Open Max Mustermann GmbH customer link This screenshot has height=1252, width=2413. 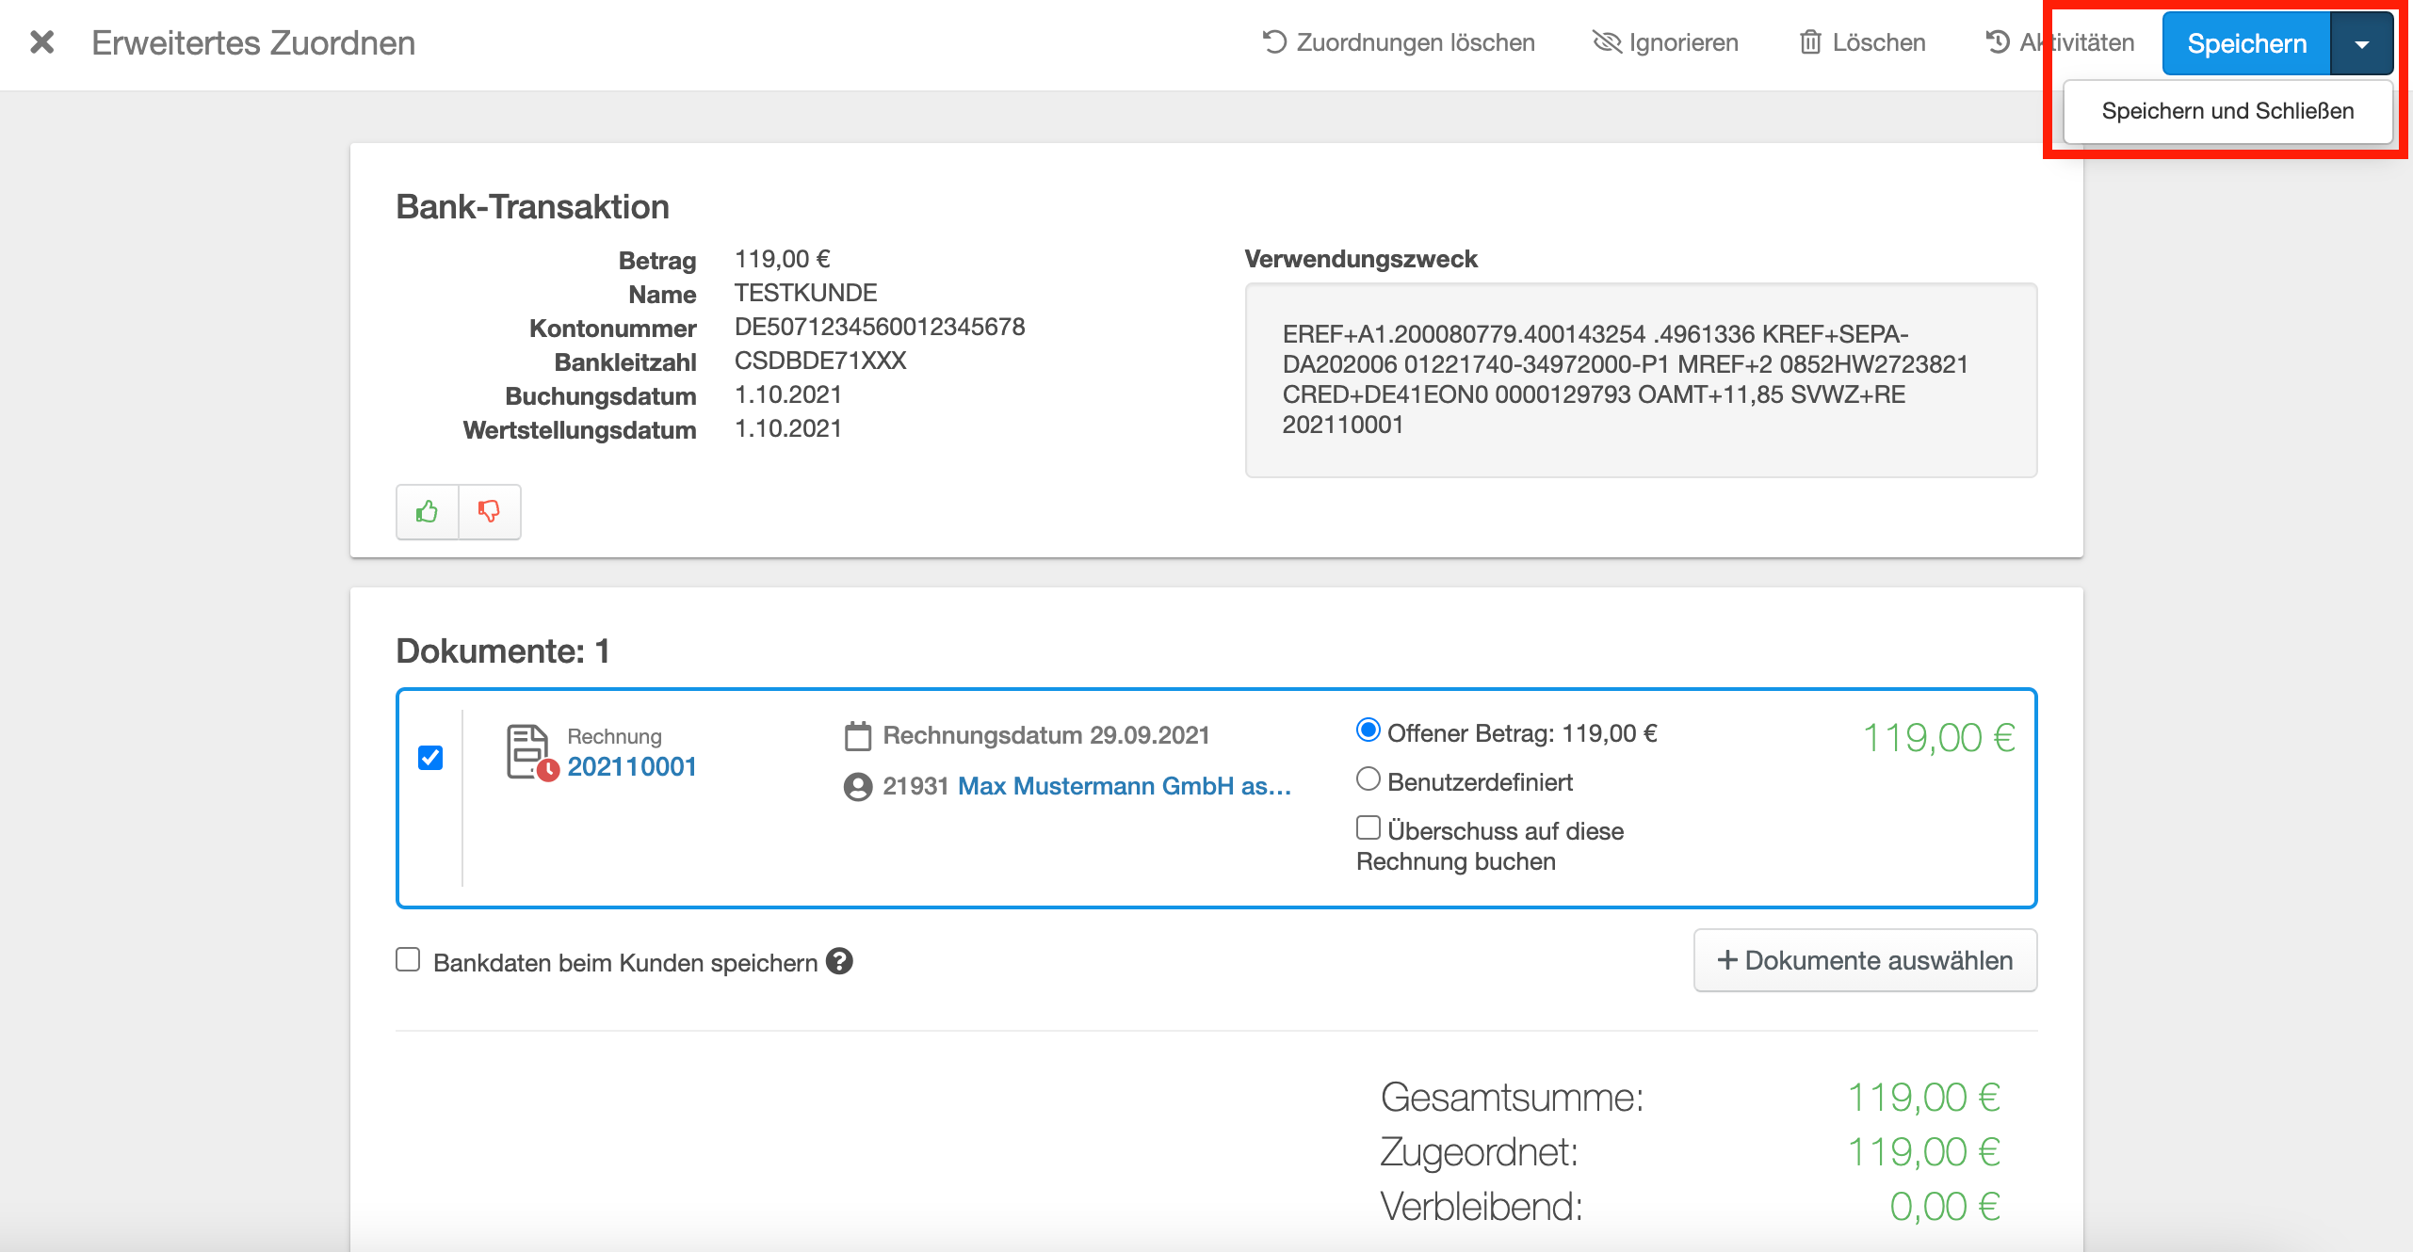[x=1125, y=786]
